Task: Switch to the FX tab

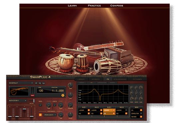Action: 108,79
